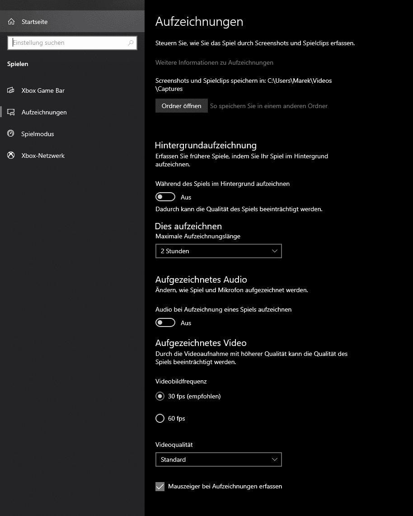Switch to the Spielmodus section
The image size is (413, 516).
(x=38, y=134)
